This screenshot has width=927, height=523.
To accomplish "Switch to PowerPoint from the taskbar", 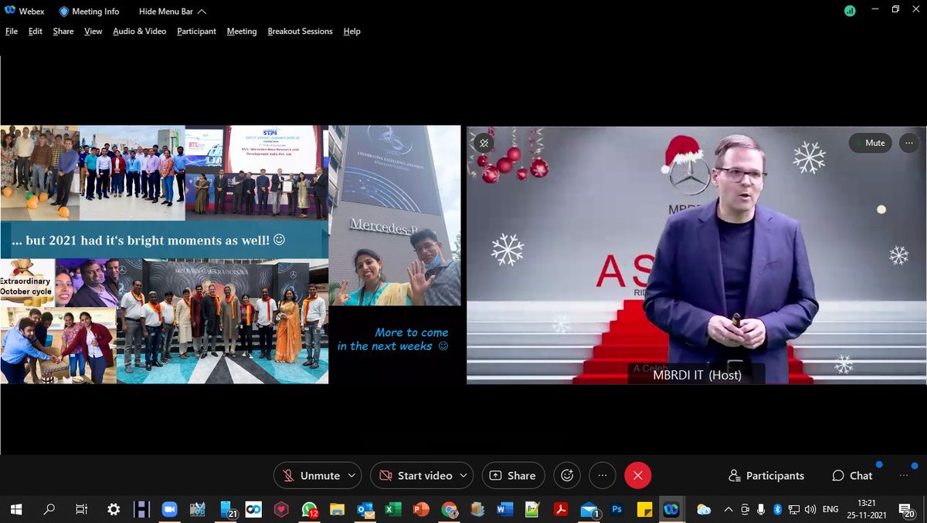I will (421, 509).
